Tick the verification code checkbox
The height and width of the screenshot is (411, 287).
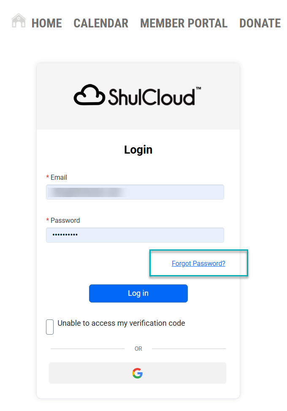coord(50,327)
